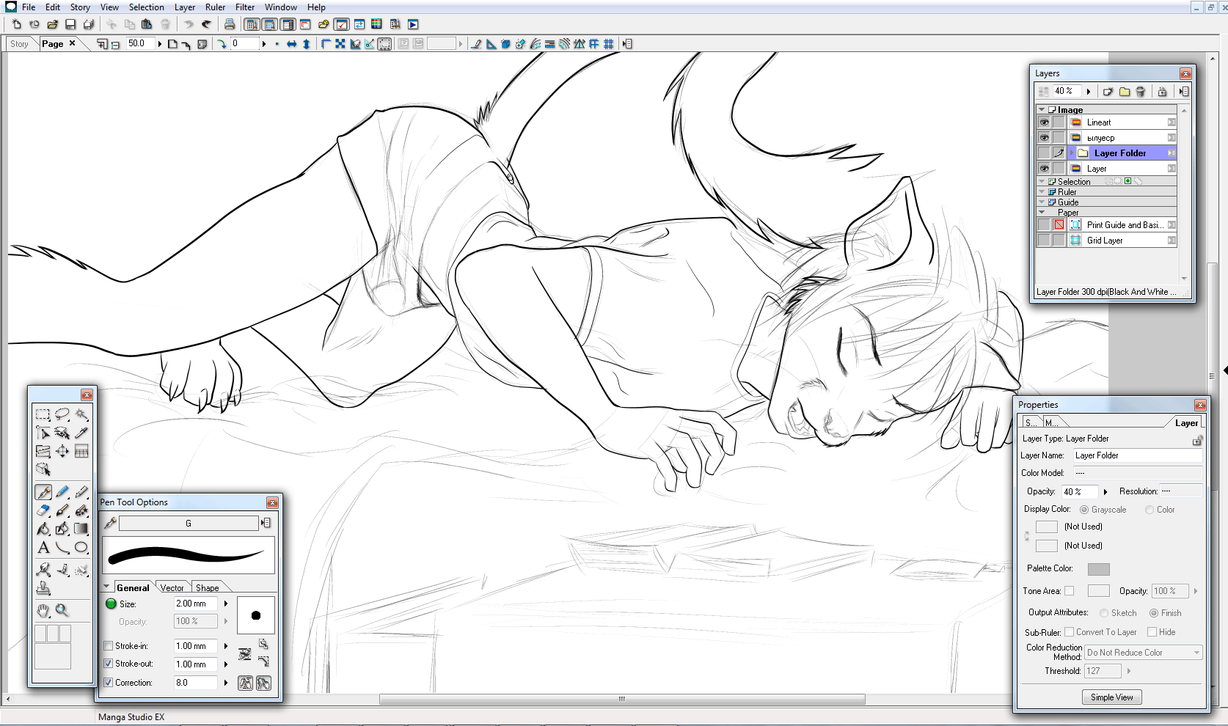Image resolution: width=1228 pixels, height=726 pixels.
Task: Click the Palette Color swatch
Action: tap(1099, 569)
